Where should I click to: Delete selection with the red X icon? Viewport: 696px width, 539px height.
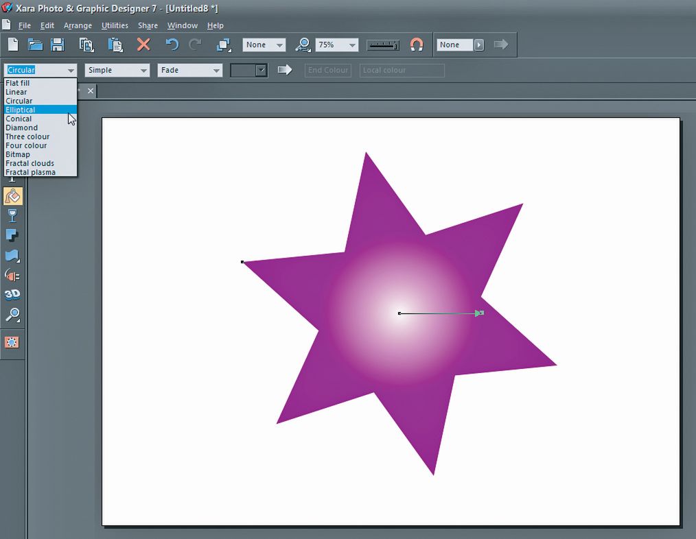coord(143,45)
